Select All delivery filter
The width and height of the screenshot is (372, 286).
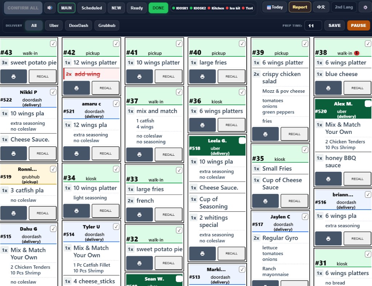click(x=34, y=25)
